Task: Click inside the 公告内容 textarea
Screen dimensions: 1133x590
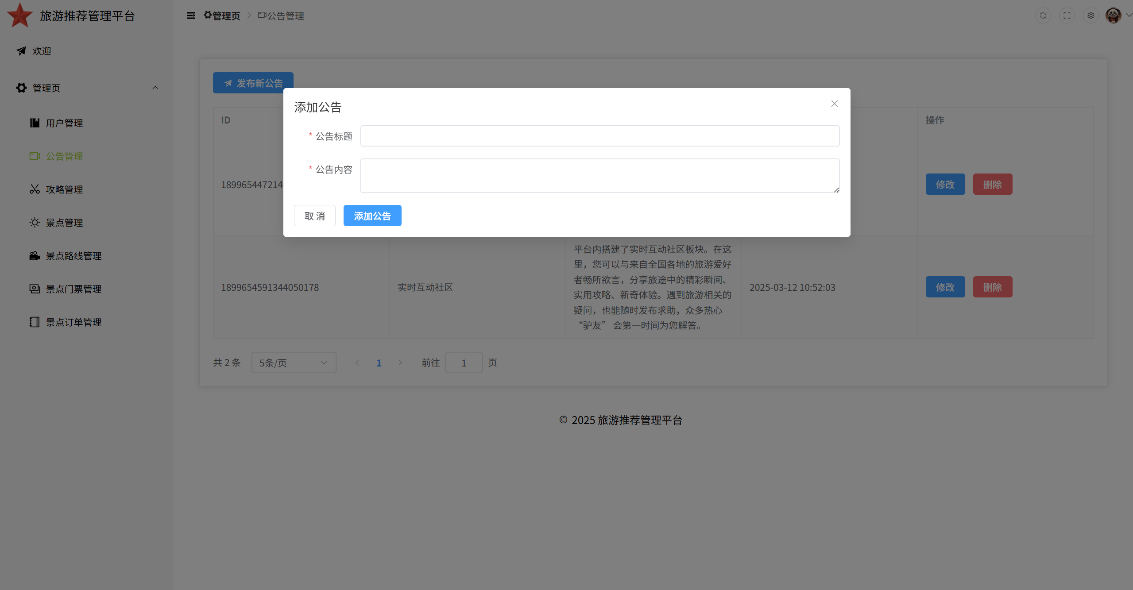Action: 599,176
